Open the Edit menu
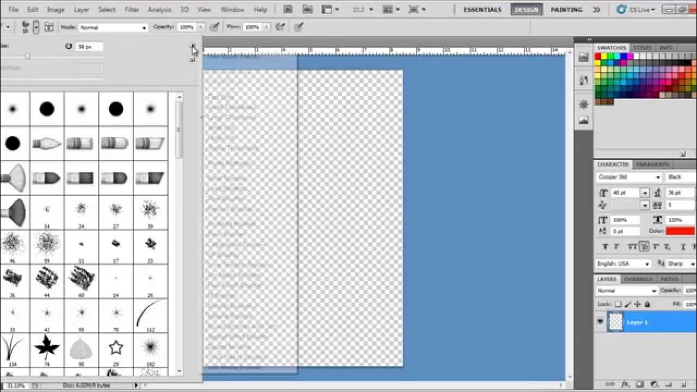Image resolution: width=697 pixels, height=392 pixels. (x=33, y=10)
